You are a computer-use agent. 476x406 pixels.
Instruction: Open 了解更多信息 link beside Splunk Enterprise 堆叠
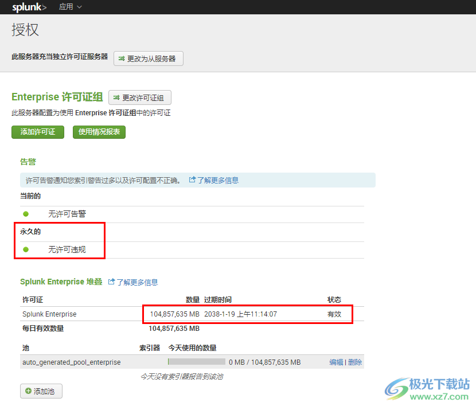(137, 282)
